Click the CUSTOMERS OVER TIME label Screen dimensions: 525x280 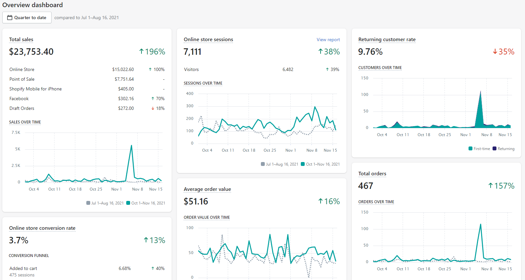point(380,68)
